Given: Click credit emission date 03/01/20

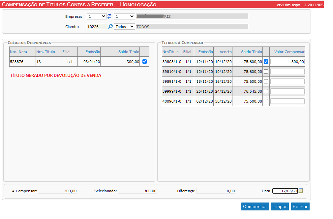Looking at the screenshot, I should (92, 62).
